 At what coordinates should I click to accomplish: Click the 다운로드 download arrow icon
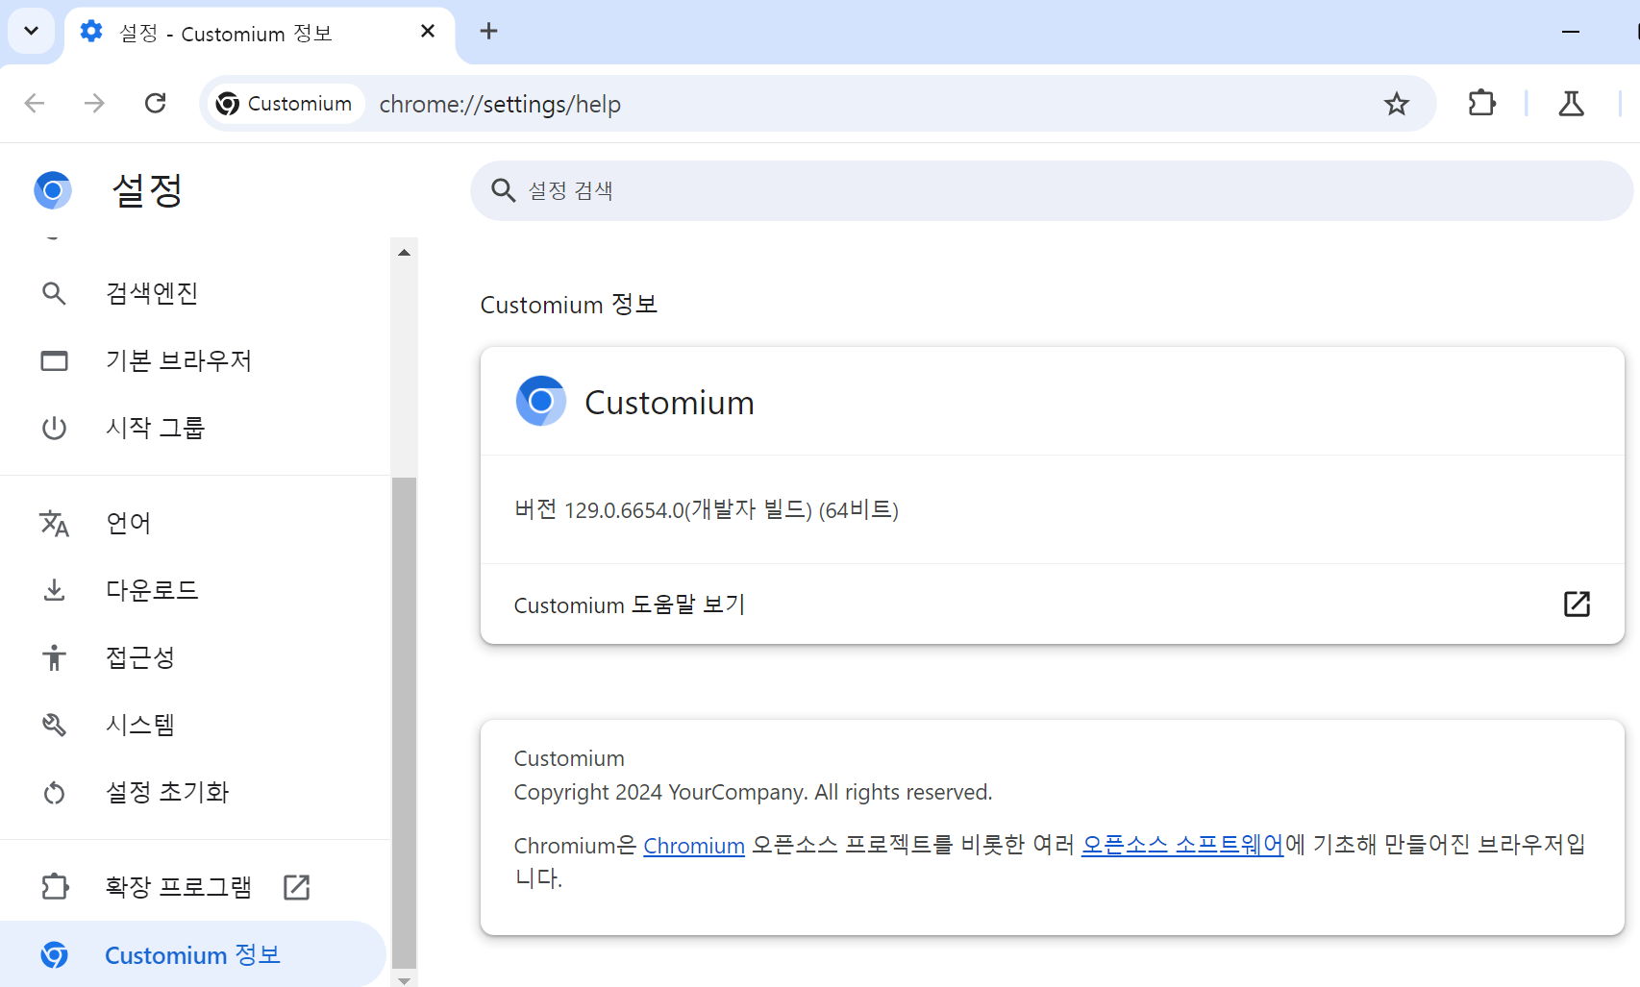point(54,590)
